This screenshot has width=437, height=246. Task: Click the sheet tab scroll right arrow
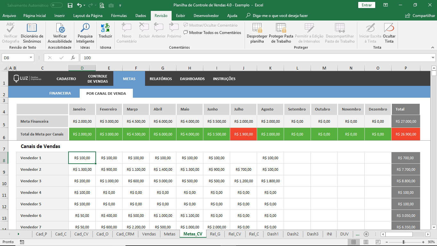tap(18, 234)
